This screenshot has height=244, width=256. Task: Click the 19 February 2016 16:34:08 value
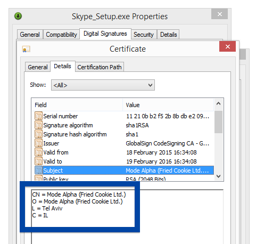pos(161,161)
